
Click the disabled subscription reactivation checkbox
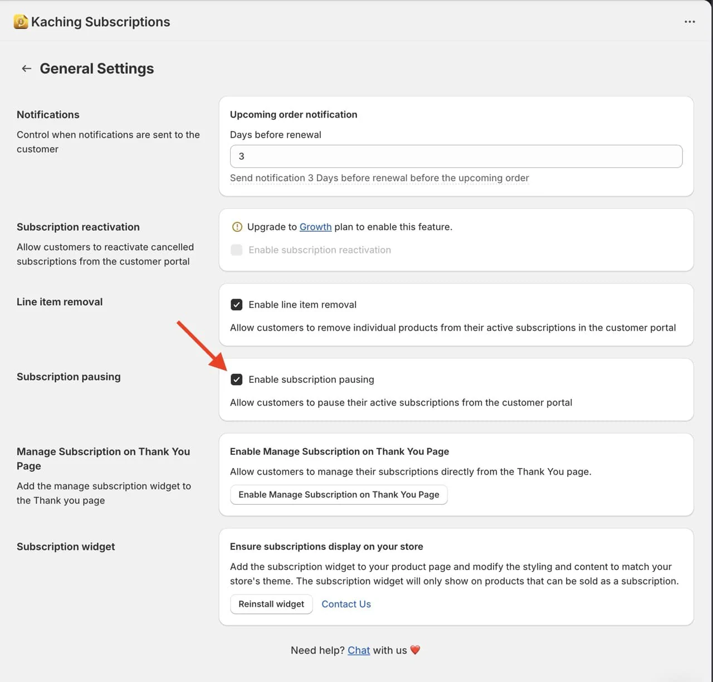pos(237,250)
